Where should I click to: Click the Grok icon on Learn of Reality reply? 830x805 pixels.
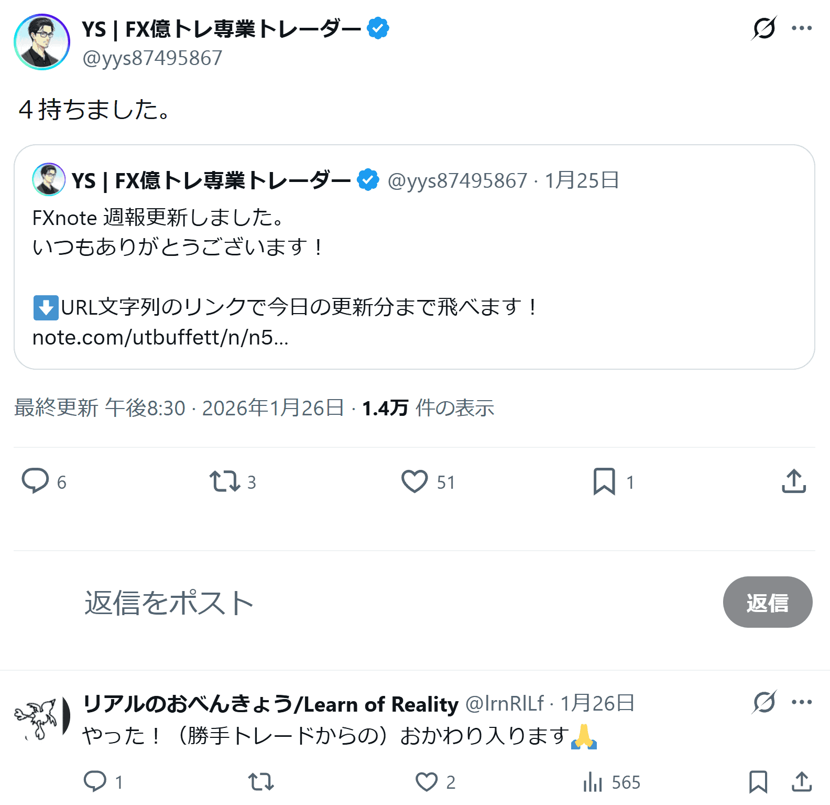coord(764,702)
